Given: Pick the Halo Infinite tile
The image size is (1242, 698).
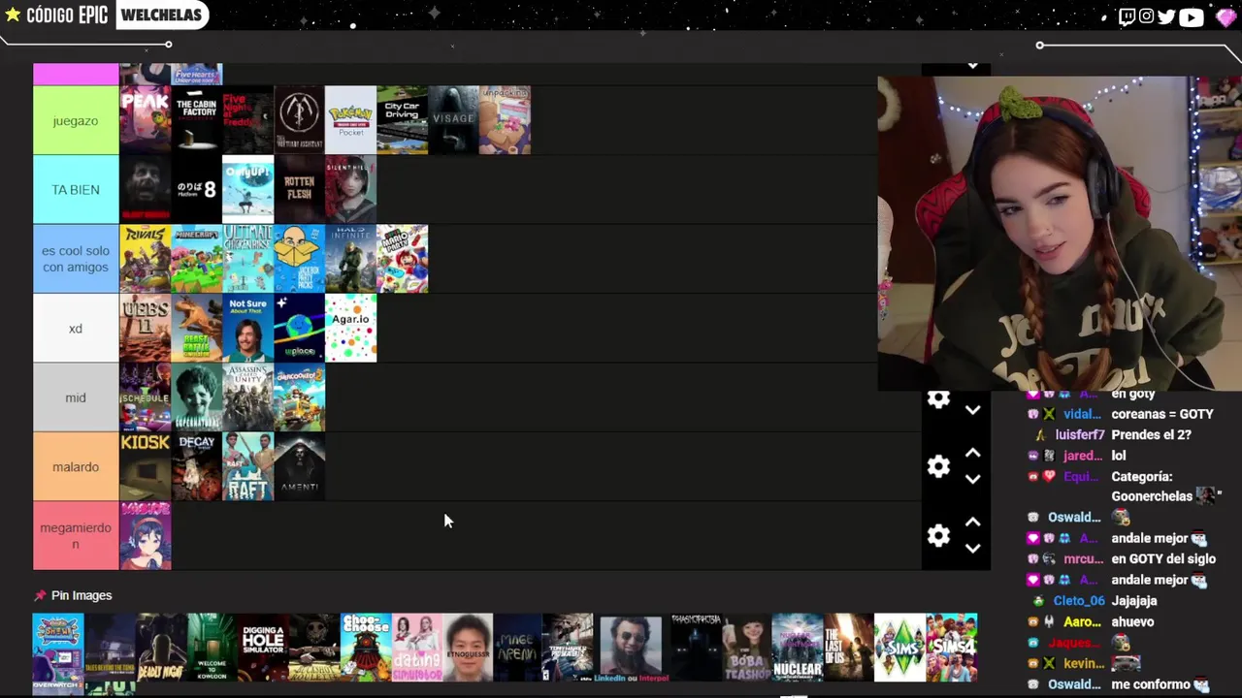Looking at the screenshot, I should [350, 259].
